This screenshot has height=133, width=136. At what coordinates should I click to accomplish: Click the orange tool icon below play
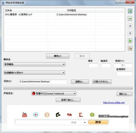coord(130,48)
